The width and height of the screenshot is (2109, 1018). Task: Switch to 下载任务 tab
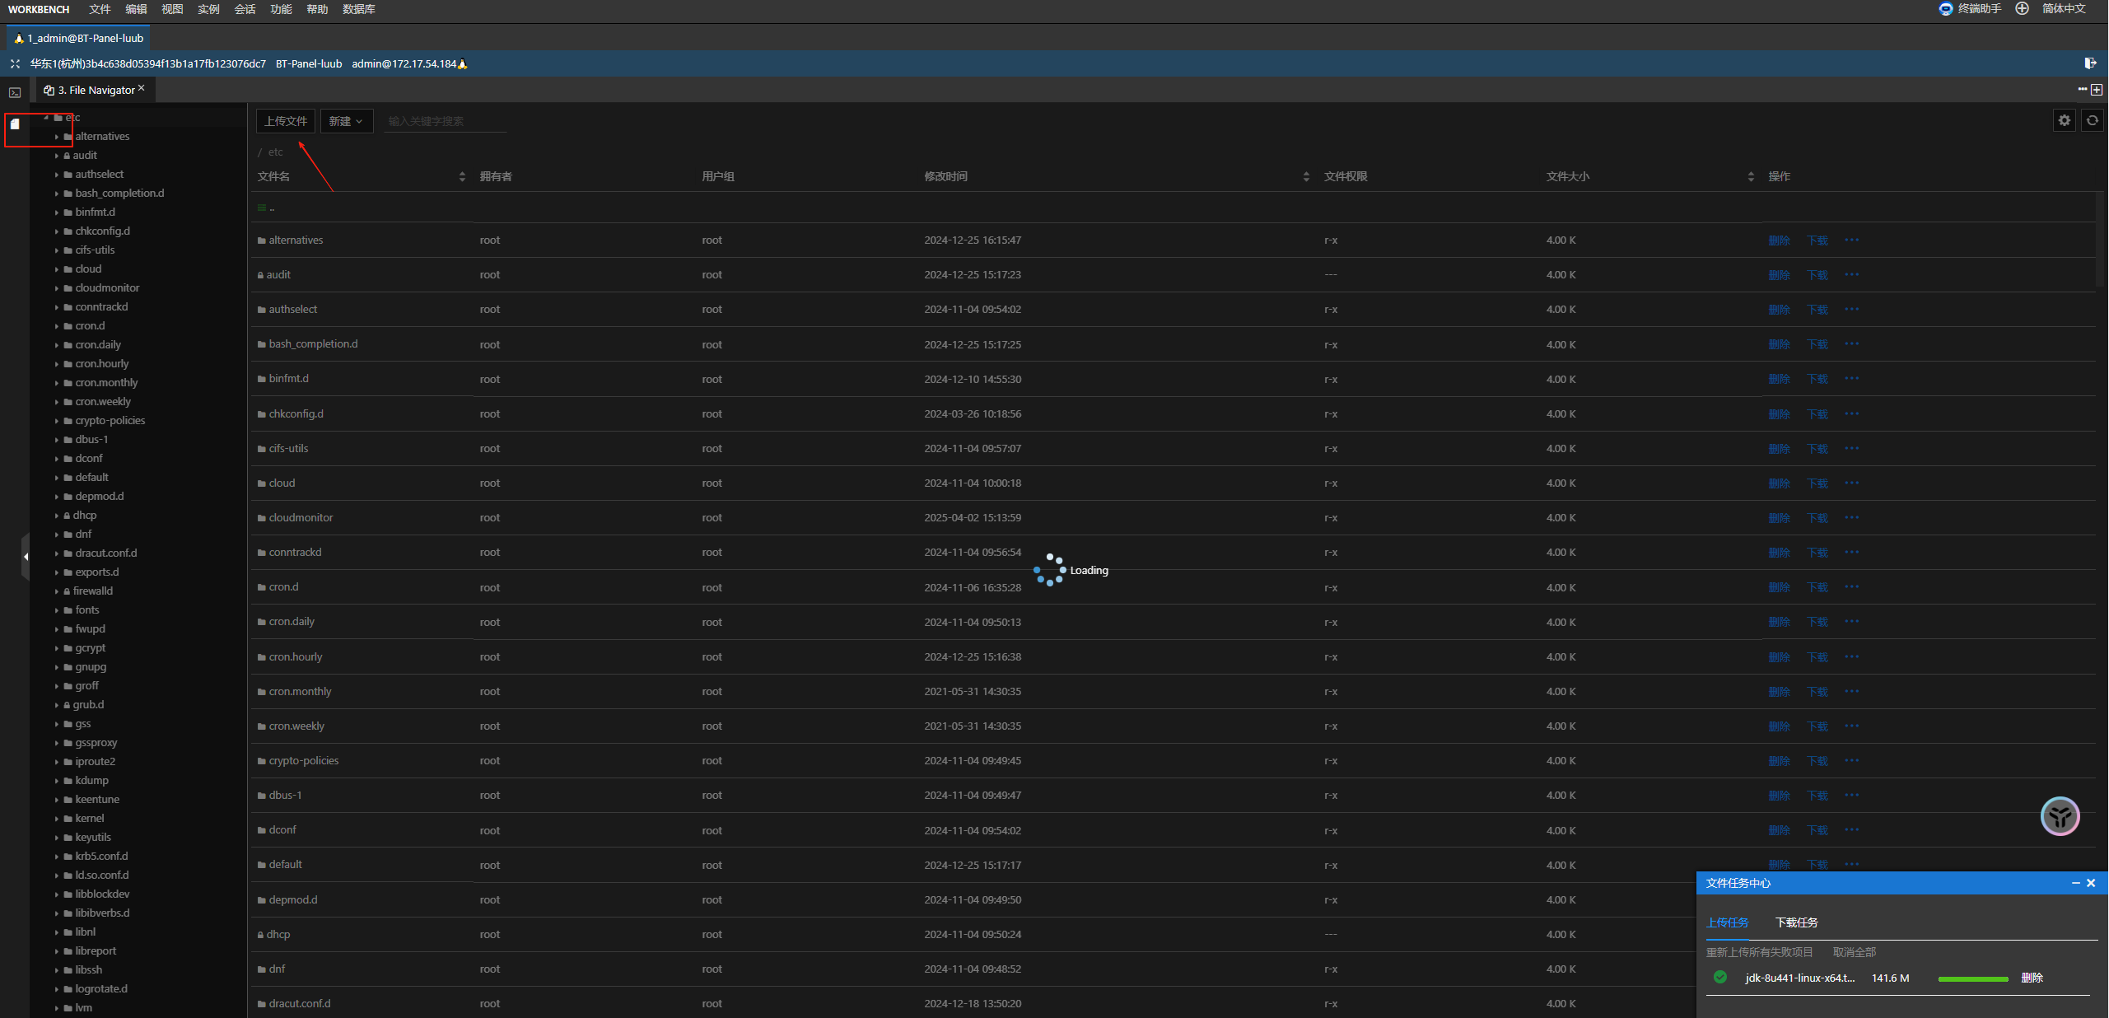click(1796, 922)
